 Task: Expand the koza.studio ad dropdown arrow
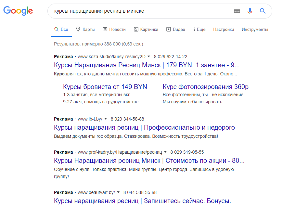pyautogui.click(x=149, y=57)
